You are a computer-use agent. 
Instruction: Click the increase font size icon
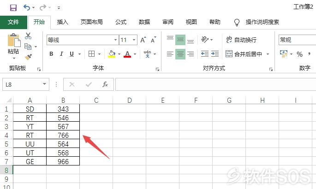pos(143,40)
